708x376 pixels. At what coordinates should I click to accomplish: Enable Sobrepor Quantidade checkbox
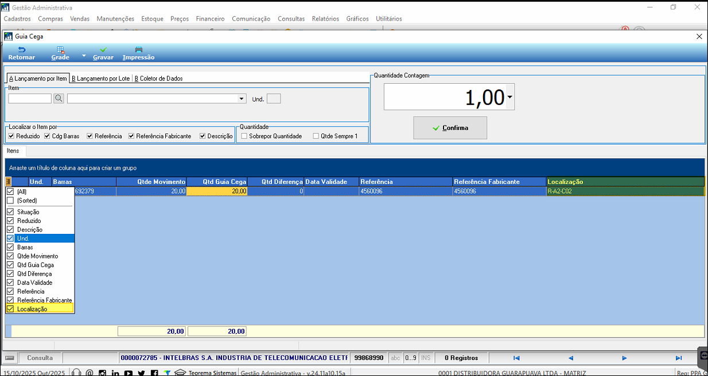pyautogui.click(x=244, y=136)
